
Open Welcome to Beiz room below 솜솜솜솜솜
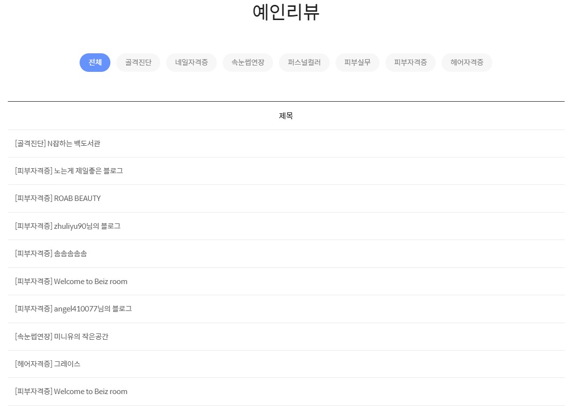coord(71,282)
